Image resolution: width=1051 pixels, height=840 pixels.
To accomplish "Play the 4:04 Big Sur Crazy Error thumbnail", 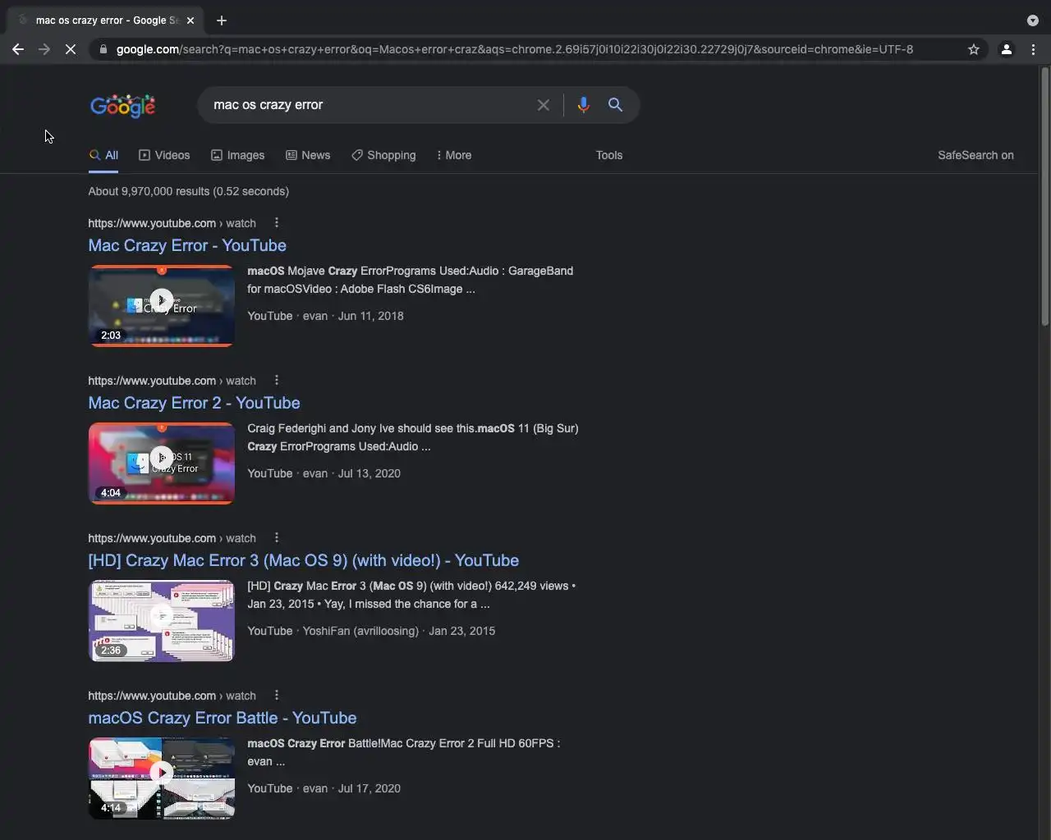I will point(162,463).
